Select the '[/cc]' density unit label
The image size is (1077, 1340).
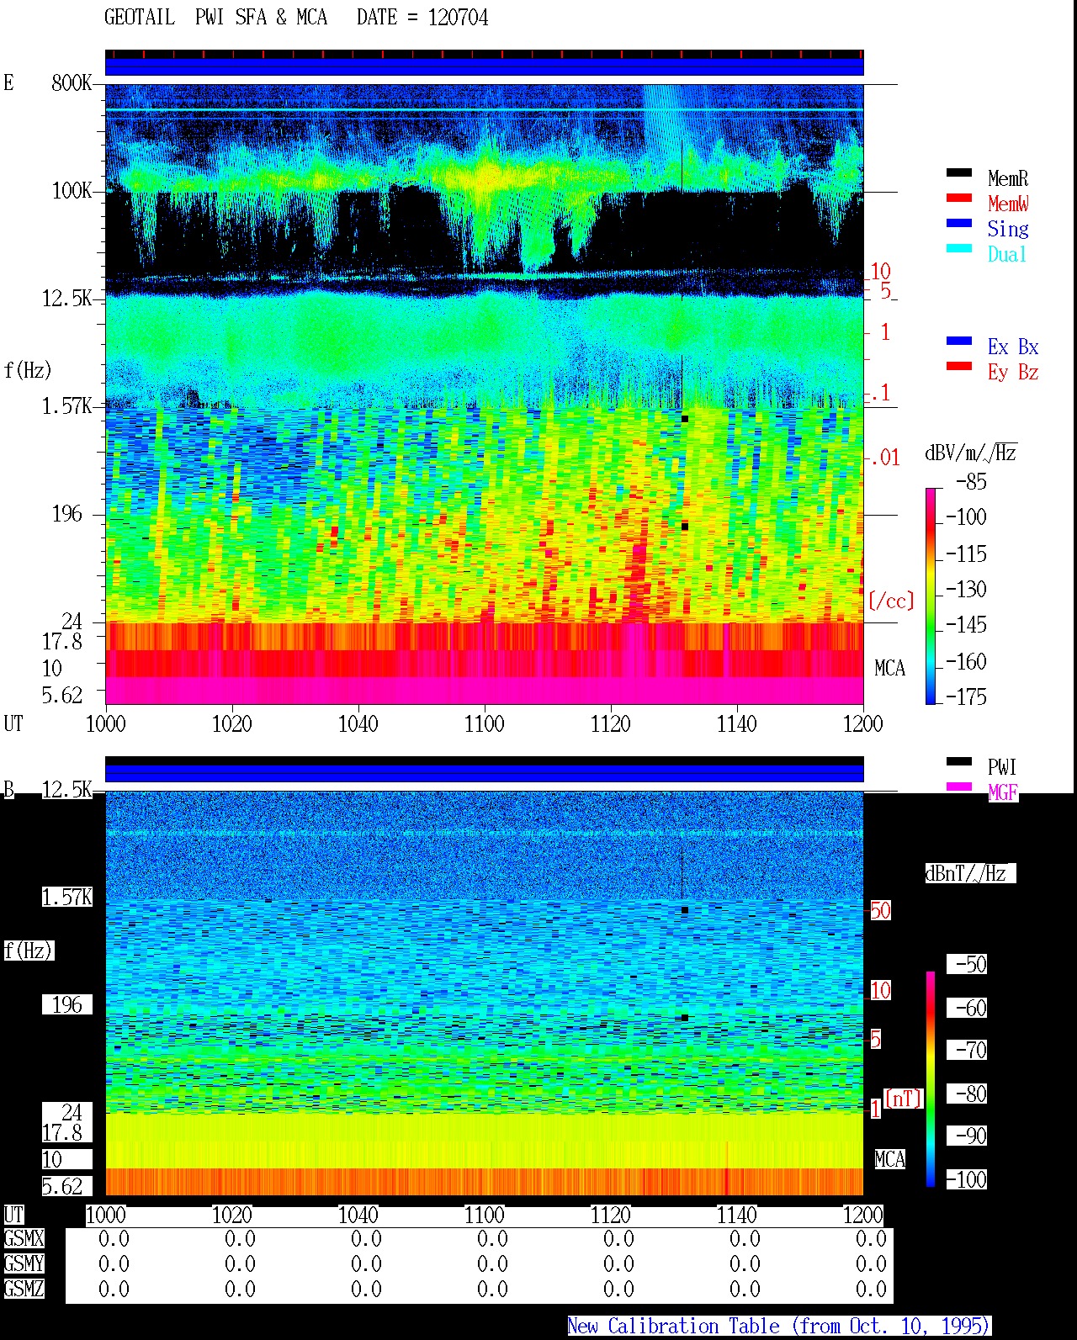click(891, 601)
